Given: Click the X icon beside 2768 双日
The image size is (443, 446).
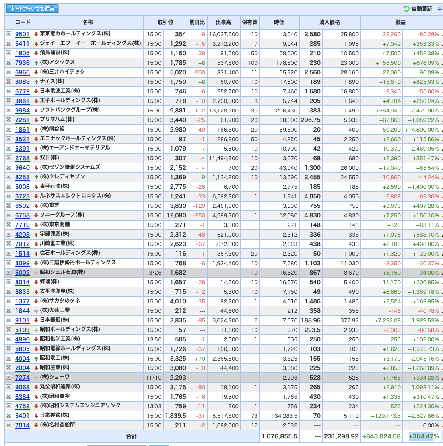Looking at the screenshot, I should [x=8, y=158].
